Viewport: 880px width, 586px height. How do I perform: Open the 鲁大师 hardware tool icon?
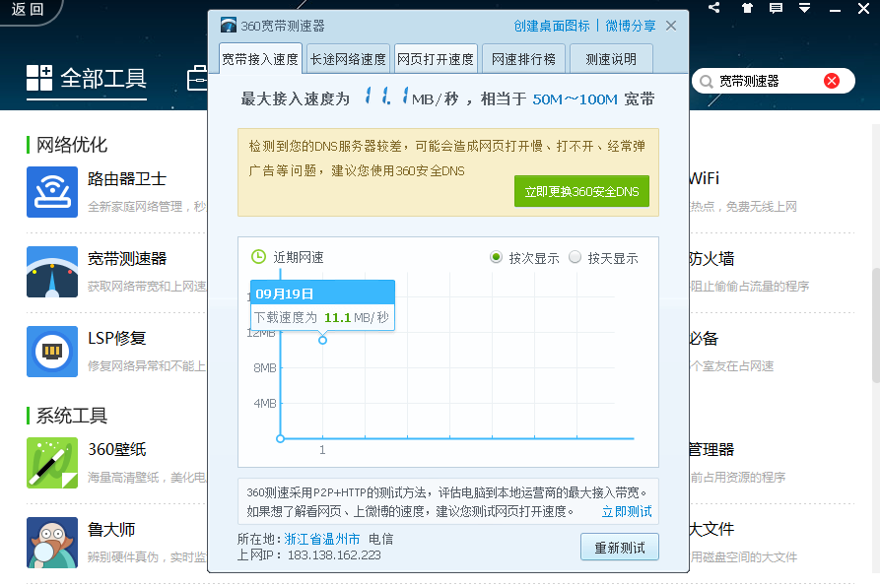coord(51,543)
